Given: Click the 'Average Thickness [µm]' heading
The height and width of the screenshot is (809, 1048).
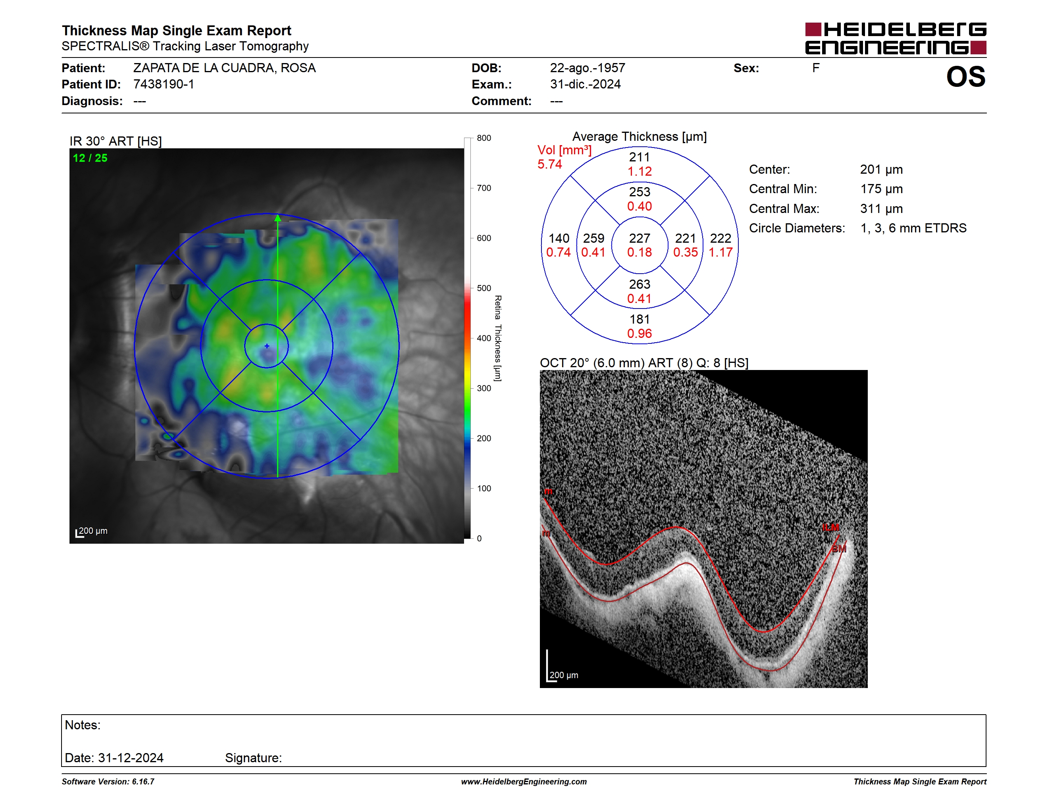Looking at the screenshot, I should pyautogui.click(x=640, y=136).
